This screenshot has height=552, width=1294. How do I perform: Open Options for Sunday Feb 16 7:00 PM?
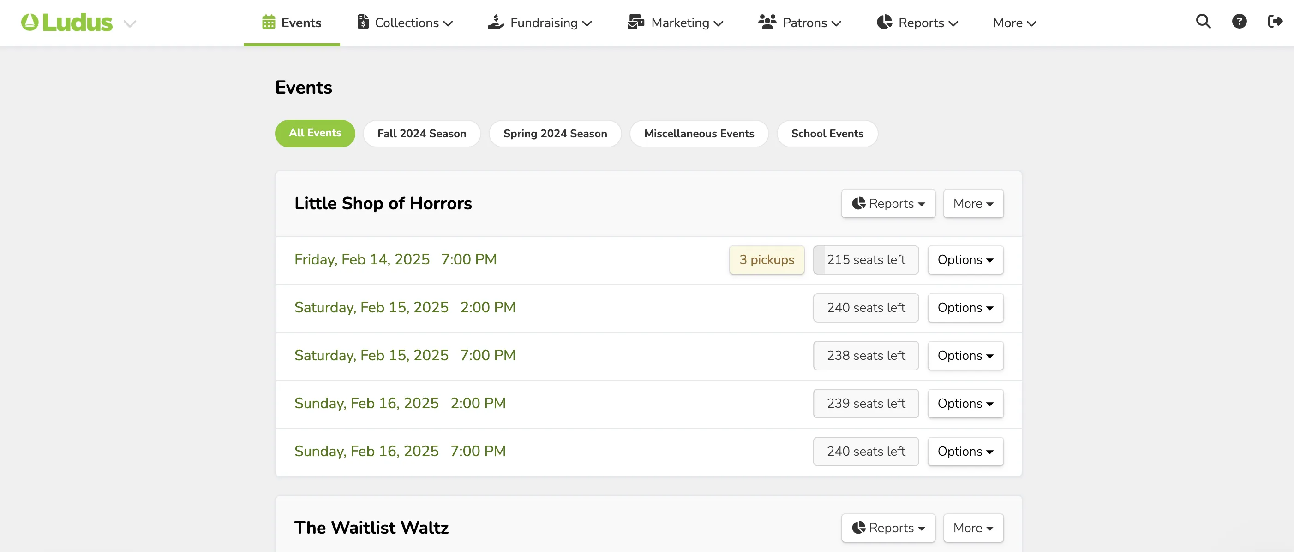point(965,451)
